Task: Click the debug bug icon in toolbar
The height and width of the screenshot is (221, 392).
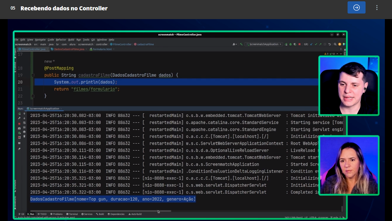Action: click(290, 44)
